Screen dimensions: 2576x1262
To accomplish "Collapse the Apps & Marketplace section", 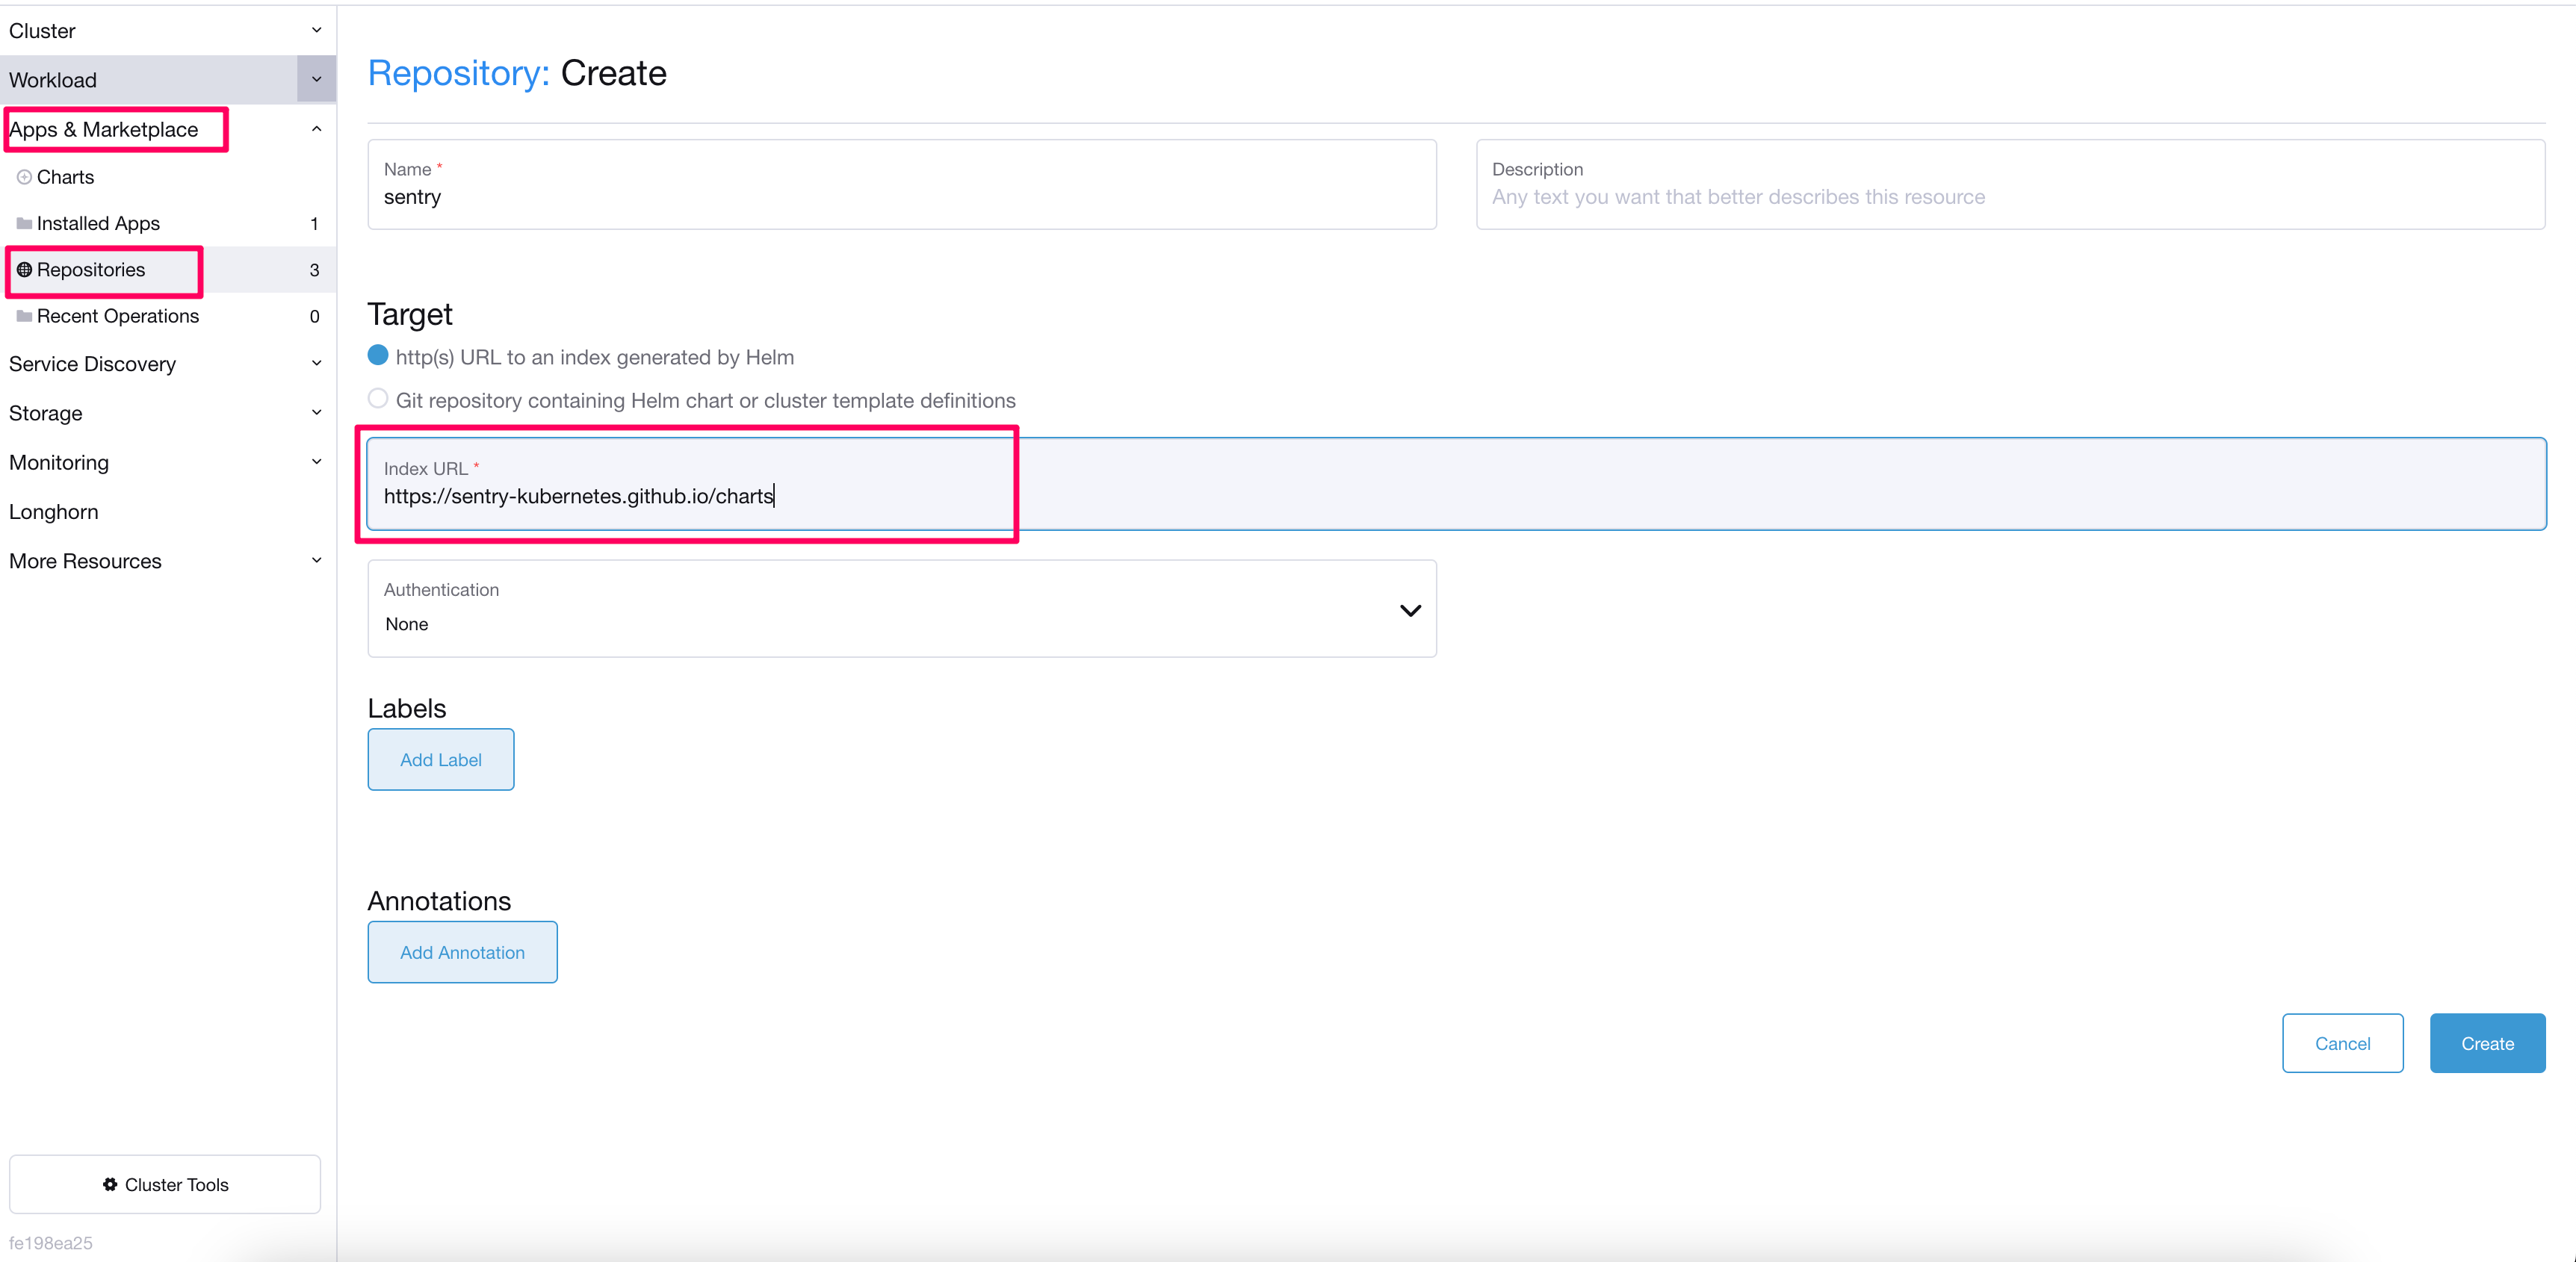I will click(316, 129).
